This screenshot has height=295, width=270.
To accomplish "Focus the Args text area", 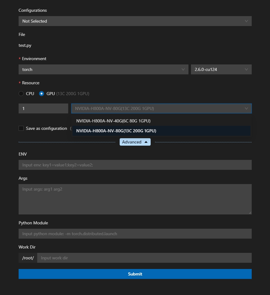I will click(x=135, y=198).
